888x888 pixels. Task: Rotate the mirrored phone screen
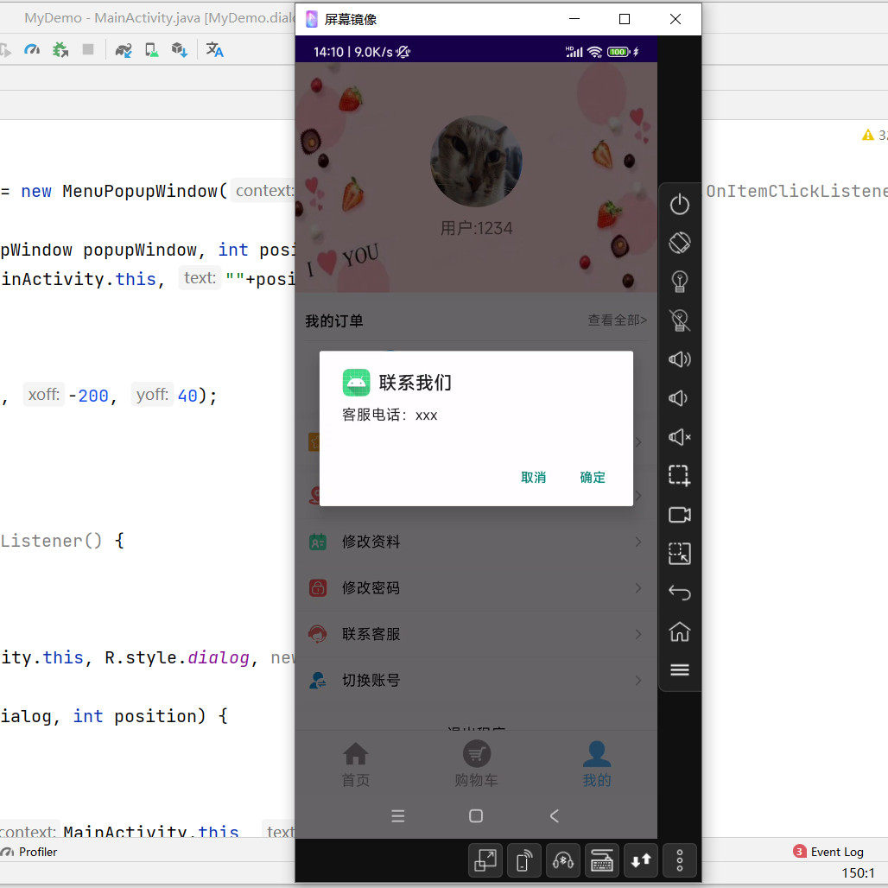tap(679, 243)
